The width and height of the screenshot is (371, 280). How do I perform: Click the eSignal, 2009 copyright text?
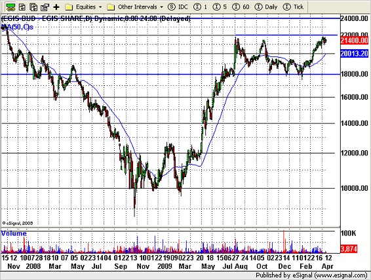pyautogui.click(x=18, y=223)
